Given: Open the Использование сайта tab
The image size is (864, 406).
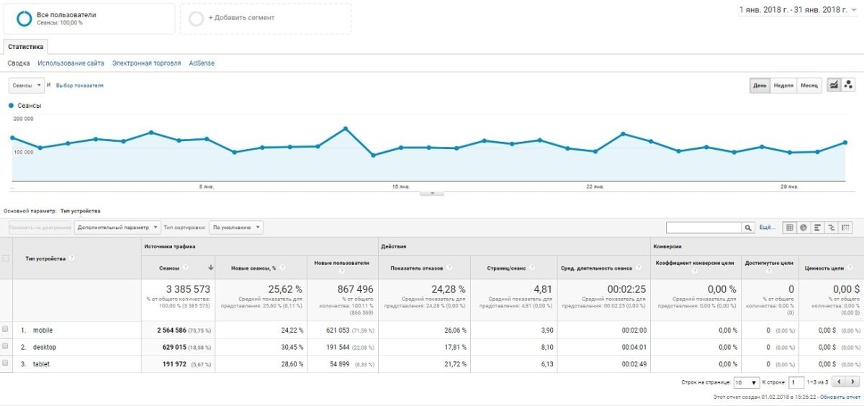Looking at the screenshot, I should pyautogui.click(x=71, y=63).
